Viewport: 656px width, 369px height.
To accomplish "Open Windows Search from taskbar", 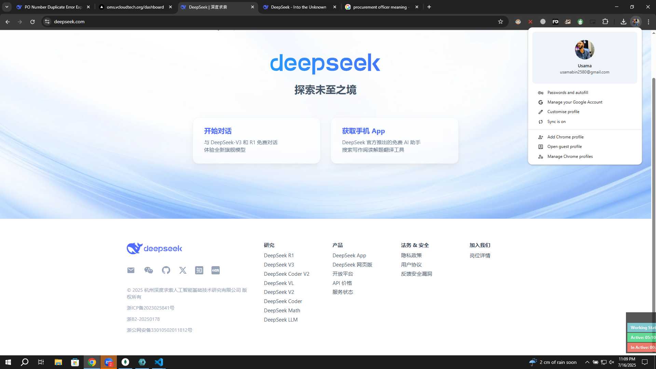I will click(25, 362).
